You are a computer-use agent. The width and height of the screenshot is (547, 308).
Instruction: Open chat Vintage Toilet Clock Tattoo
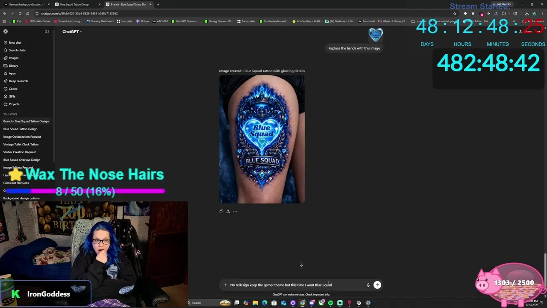coord(21,144)
